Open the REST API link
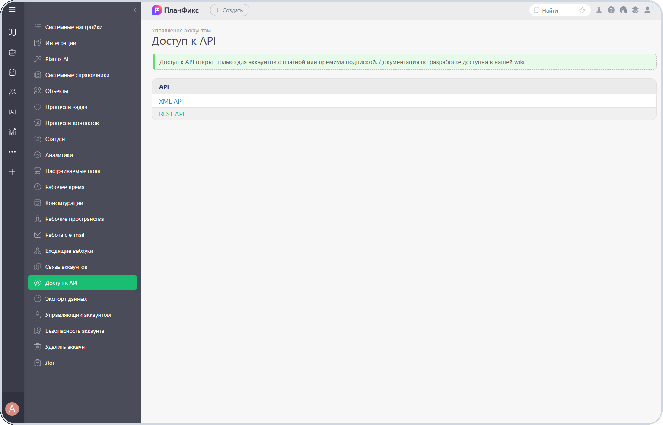Viewport: 663px width, 425px height. [x=172, y=114]
